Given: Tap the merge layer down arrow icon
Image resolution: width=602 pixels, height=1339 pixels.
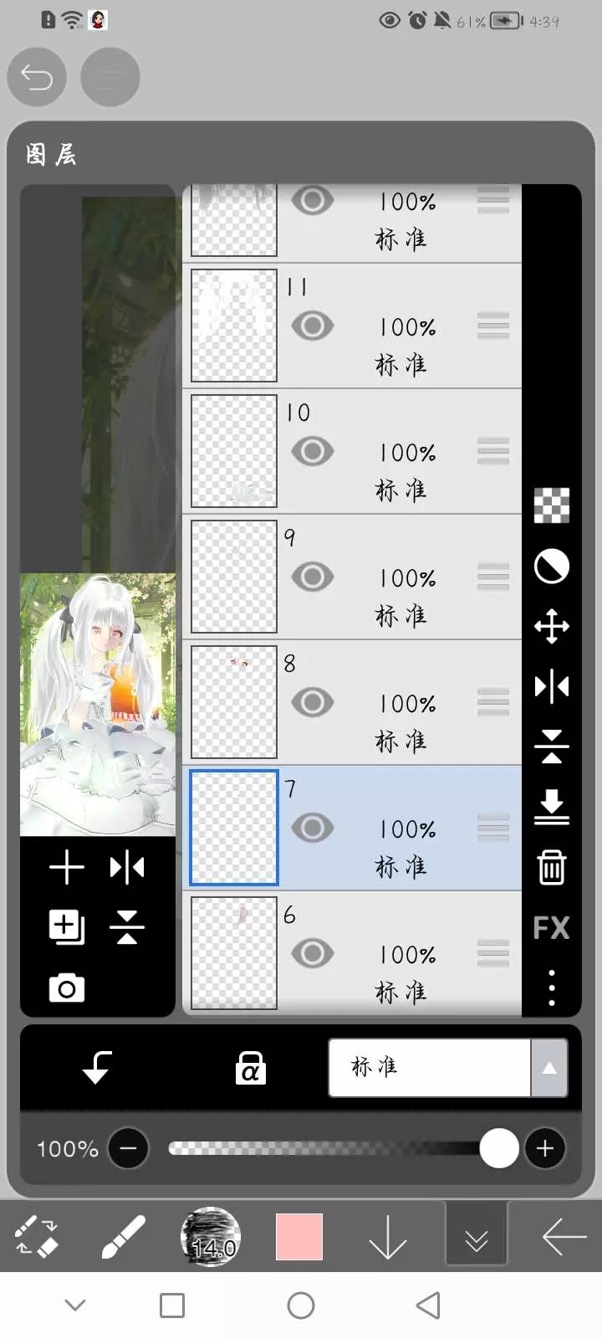Looking at the screenshot, I should [551, 807].
